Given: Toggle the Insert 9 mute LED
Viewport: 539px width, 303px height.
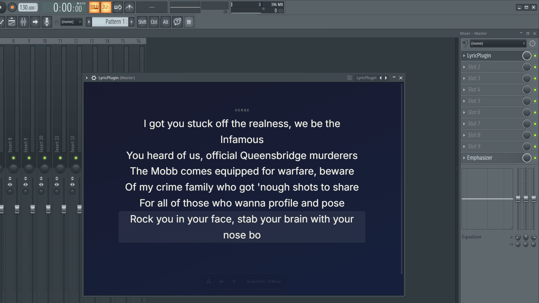Looking at the screenshot, I should [x=29, y=158].
